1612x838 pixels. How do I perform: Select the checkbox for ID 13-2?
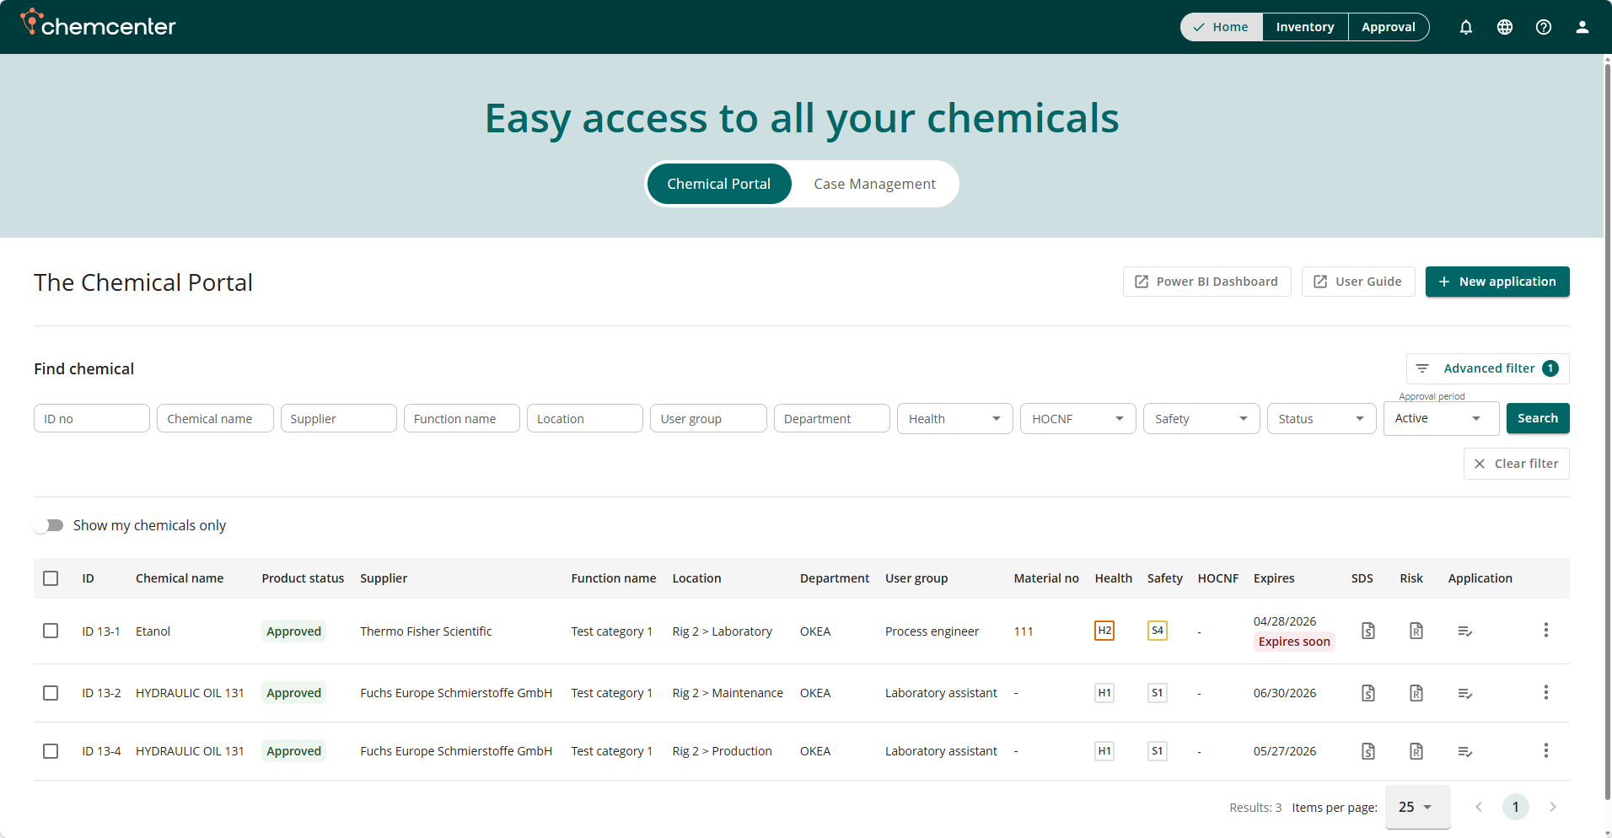point(51,693)
